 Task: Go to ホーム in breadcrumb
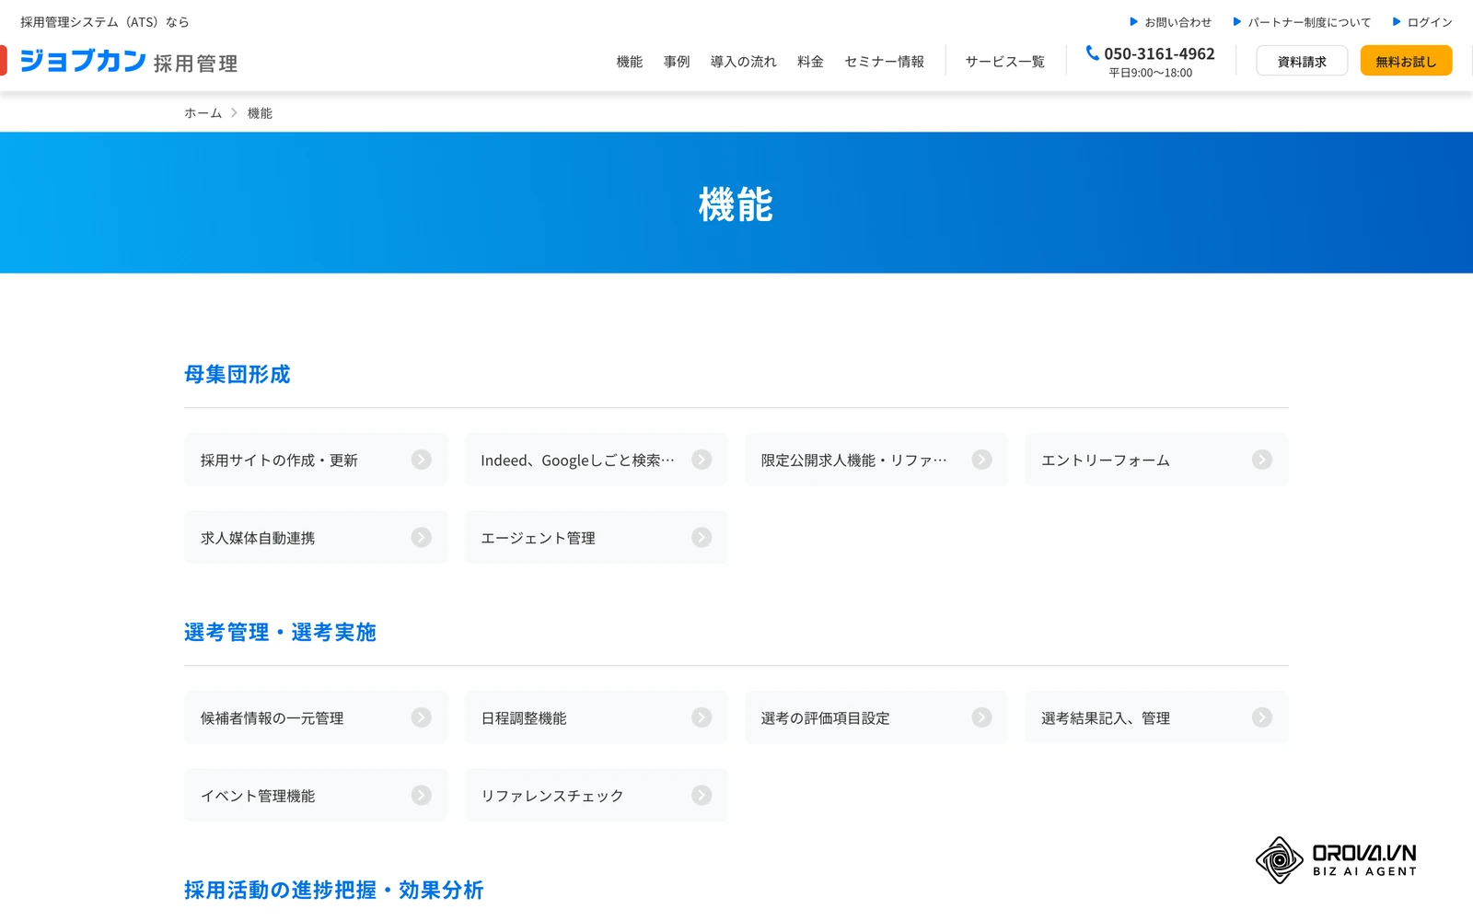pos(203,113)
